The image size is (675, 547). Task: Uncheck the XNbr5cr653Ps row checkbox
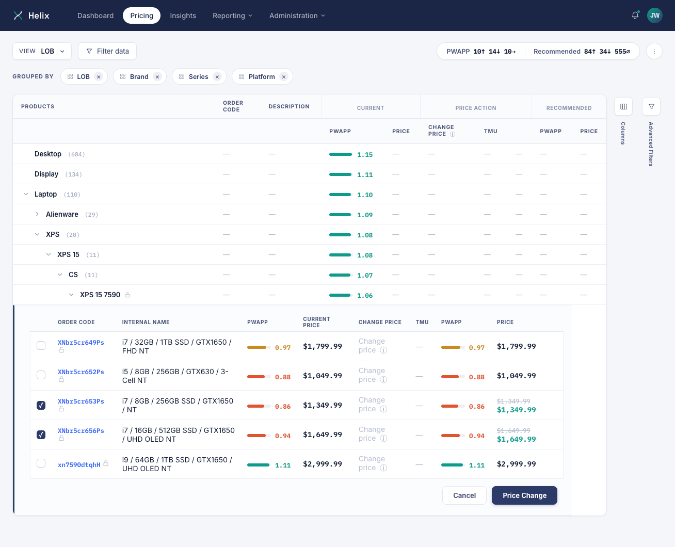pos(41,405)
